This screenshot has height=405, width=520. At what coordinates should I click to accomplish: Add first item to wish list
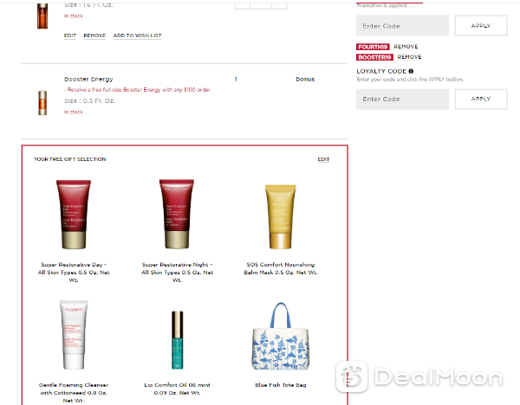(137, 35)
